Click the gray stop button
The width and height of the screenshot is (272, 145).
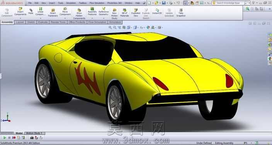(9, 138)
